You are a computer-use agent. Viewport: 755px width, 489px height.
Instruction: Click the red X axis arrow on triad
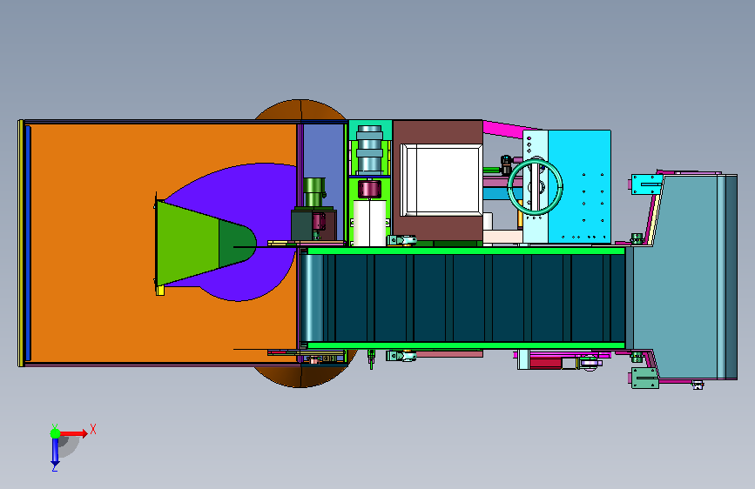74,433
